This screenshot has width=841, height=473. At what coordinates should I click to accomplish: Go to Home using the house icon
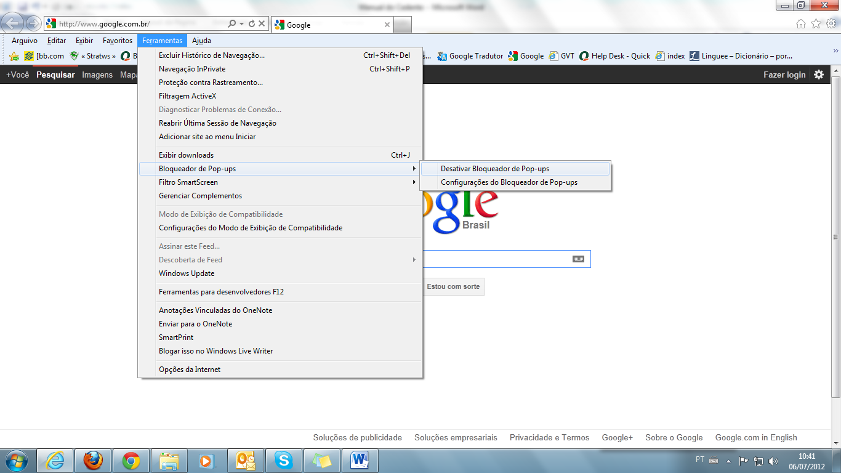click(800, 24)
